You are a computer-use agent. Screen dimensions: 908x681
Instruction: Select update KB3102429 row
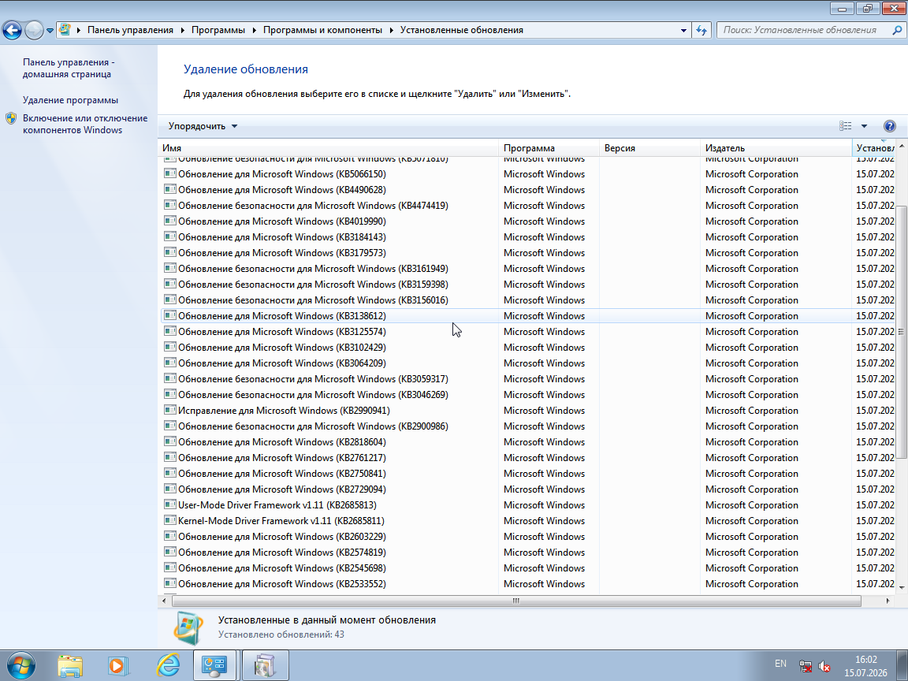click(x=527, y=348)
